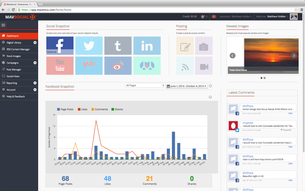The height and width of the screenshot is (191, 305).
Task: Toggle Likes series in chart legend
Action: (83, 109)
